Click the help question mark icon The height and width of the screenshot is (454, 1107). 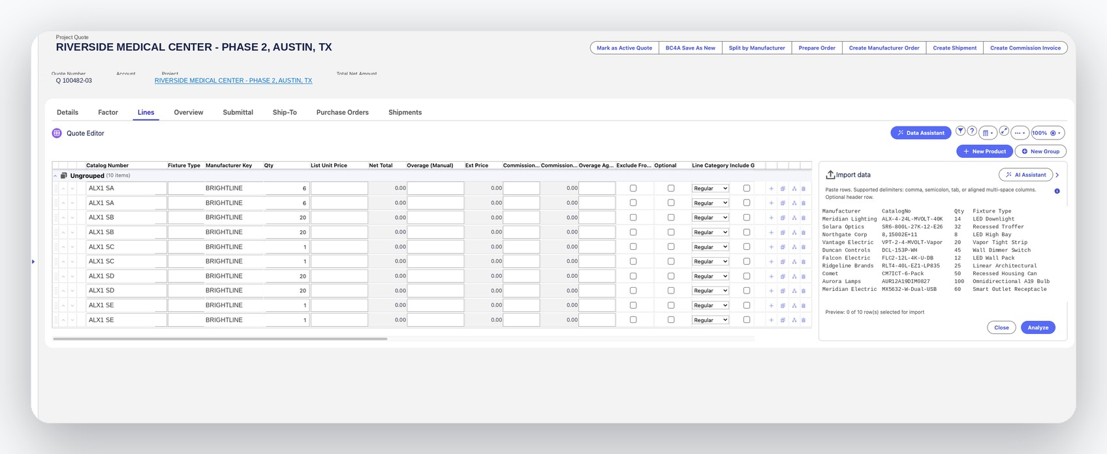coord(972,131)
